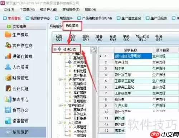Click the small icon at tree panel's top-right corner
This screenshot has width=179, height=138.
(93, 50)
